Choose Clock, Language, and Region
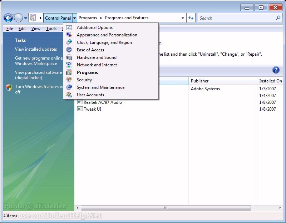 (x=111, y=42)
